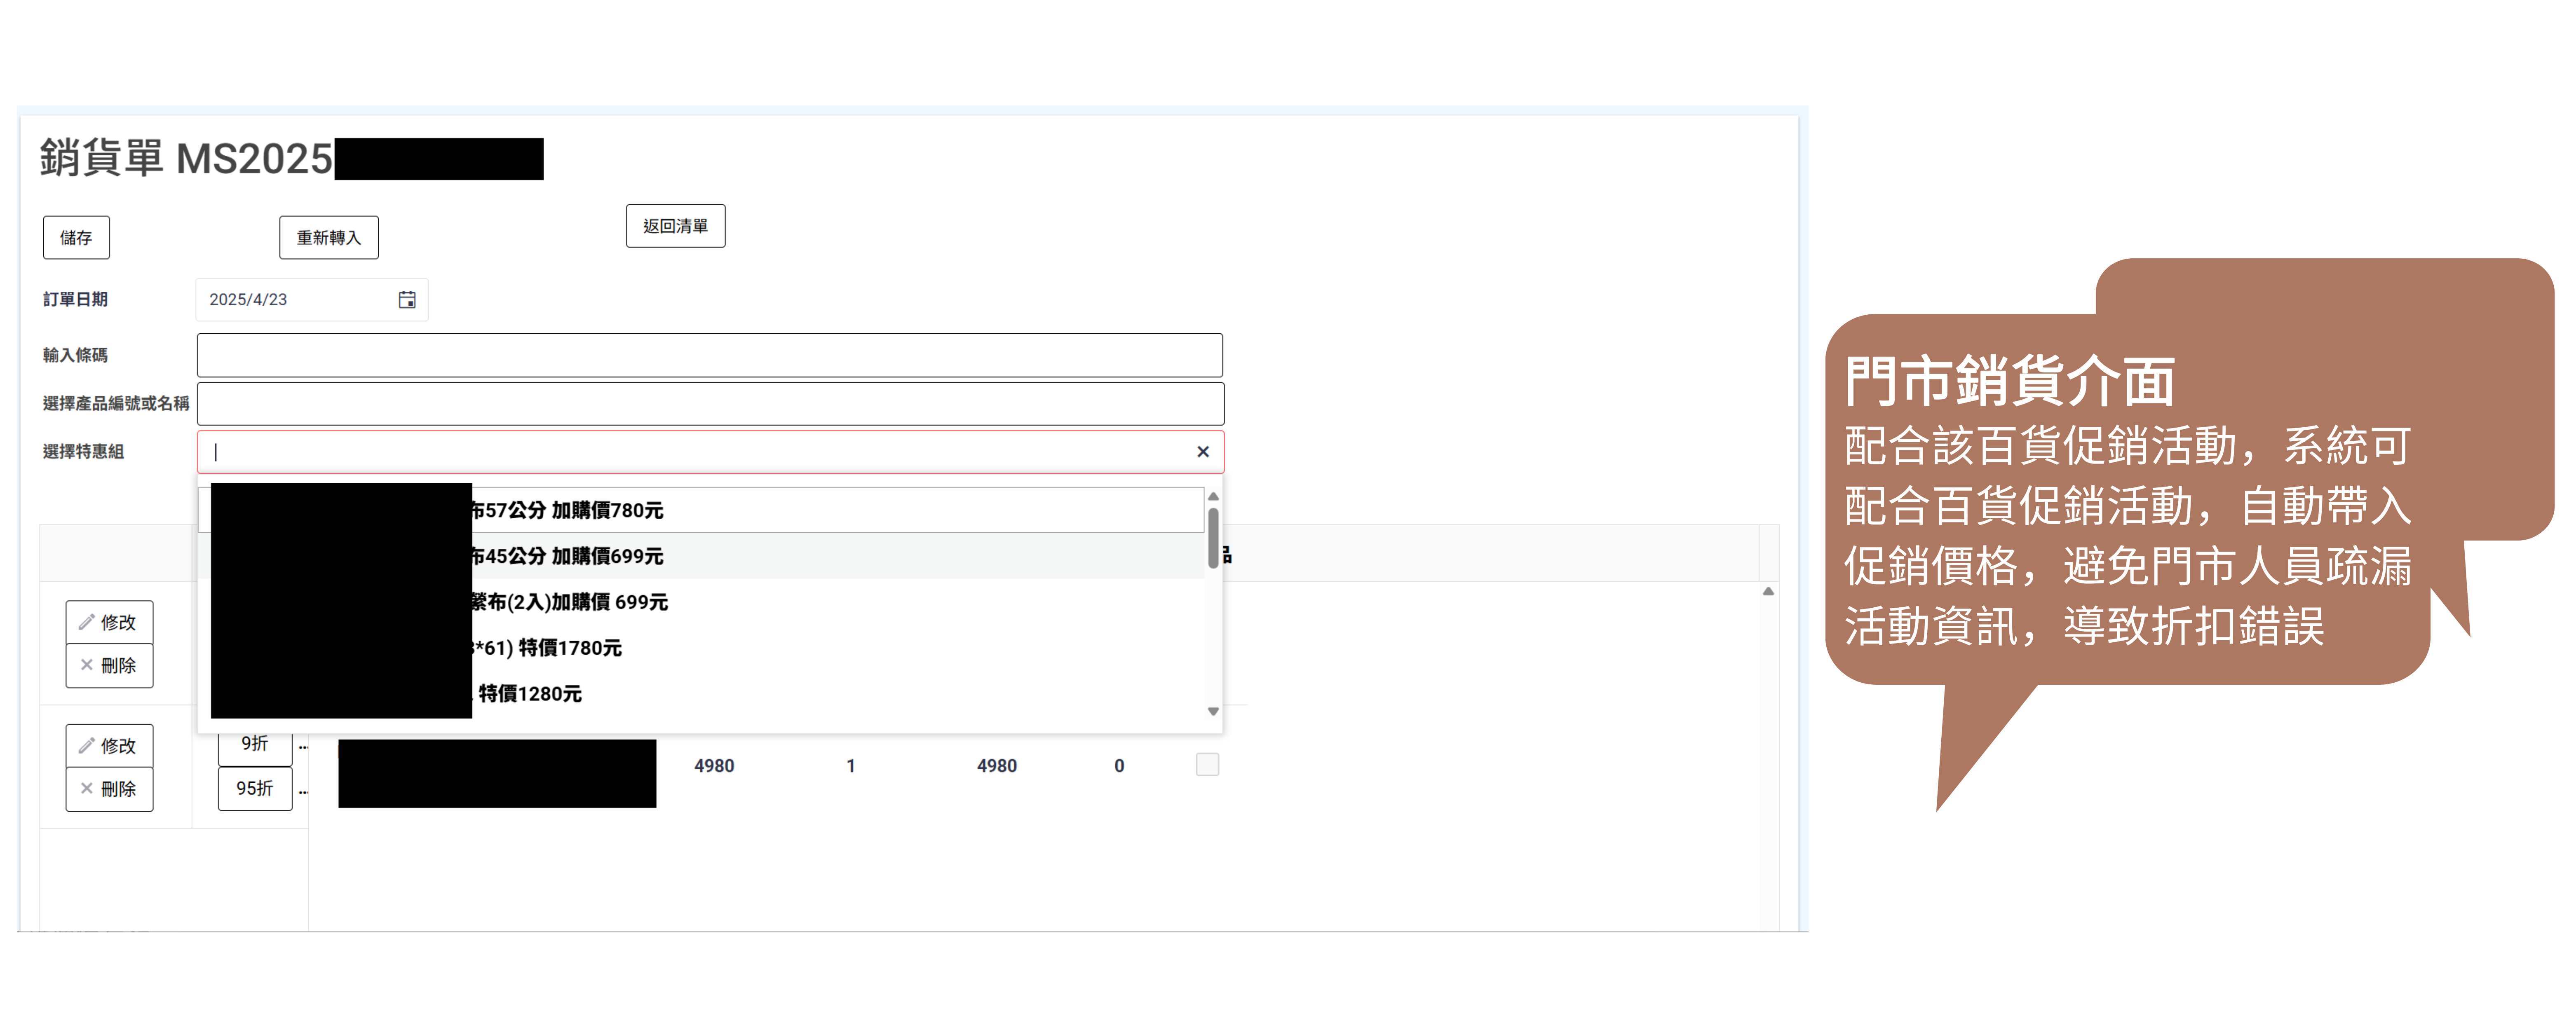Click the X 刪除 icon on second row
2576x1030 pixels.
(87, 789)
